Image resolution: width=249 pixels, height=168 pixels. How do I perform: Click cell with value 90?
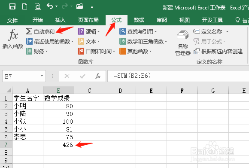[x=58, y=113]
